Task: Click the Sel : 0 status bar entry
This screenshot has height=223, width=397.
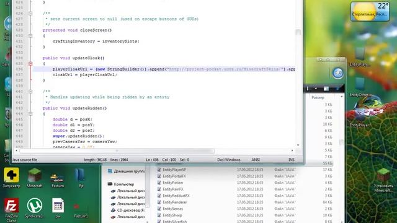Action: coord(185,160)
